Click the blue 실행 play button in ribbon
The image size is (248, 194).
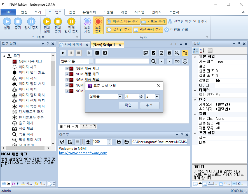tap(7, 24)
